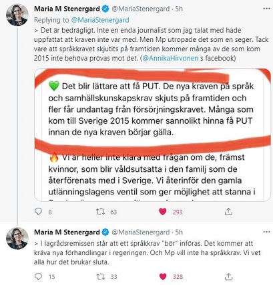The height and width of the screenshot is (285, 273).
Task: Click the 5h timestamp on second tweet
Action: (179, 232)
